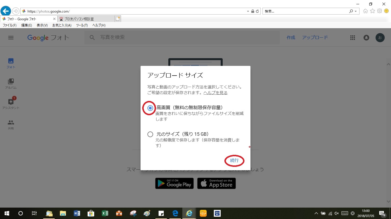
Task: Open the Wi-Fi network tray icon
Action: 330,213
